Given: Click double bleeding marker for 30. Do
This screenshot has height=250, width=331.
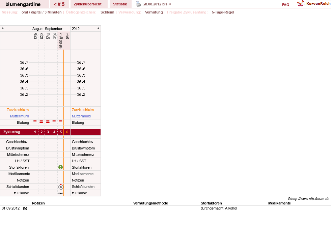Looking at the screenshot, I should 48,121.
